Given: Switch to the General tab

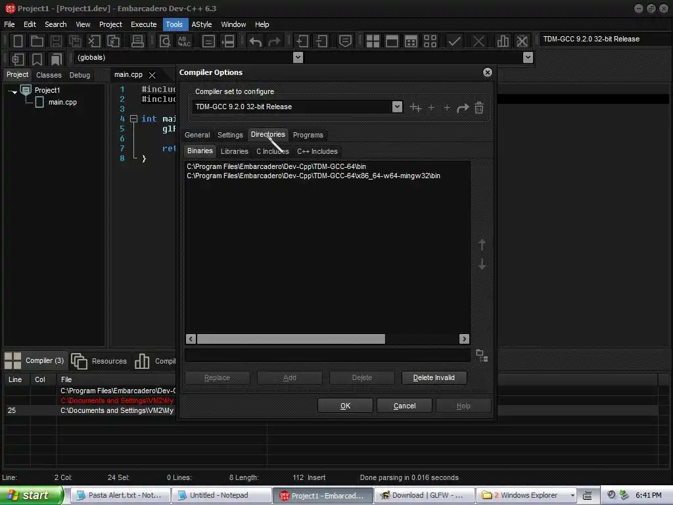Looking at the screenshot, I should (197, 135).
